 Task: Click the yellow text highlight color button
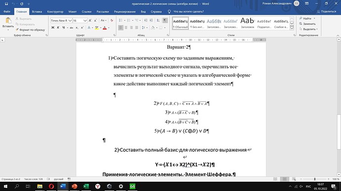[x=97, y=28]
